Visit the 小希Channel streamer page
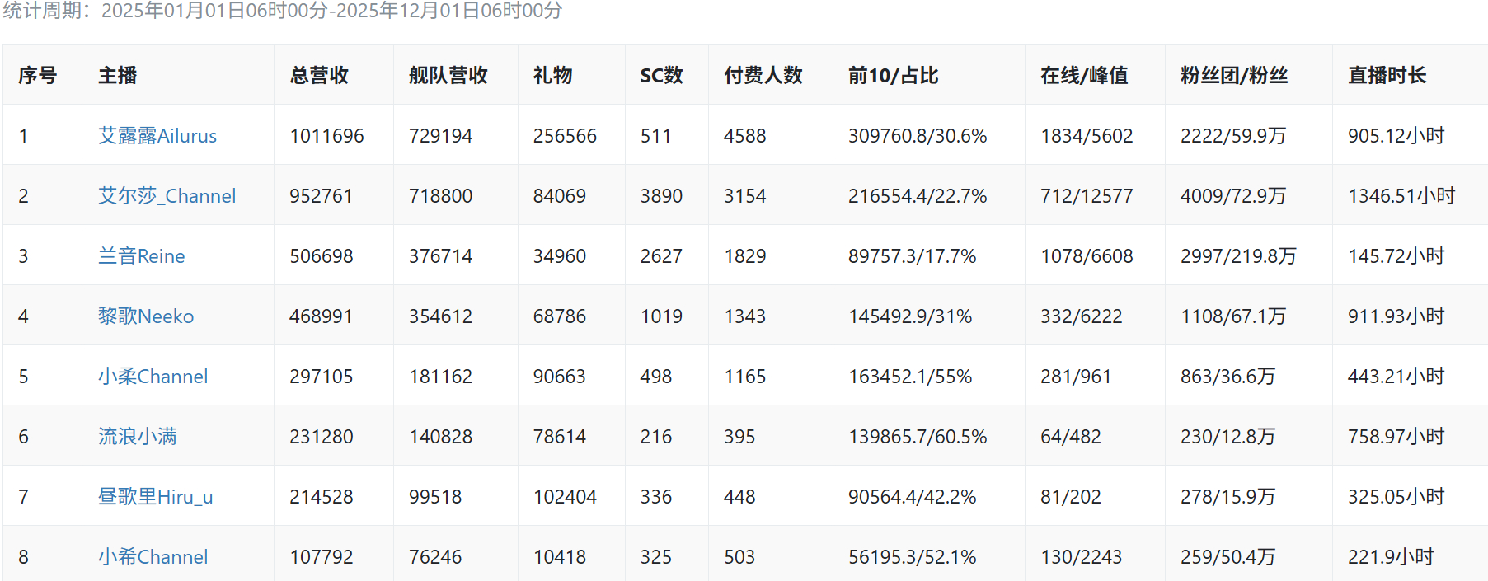The height and width of the screenshot is (581, 1488). click(x=153, y=557)
